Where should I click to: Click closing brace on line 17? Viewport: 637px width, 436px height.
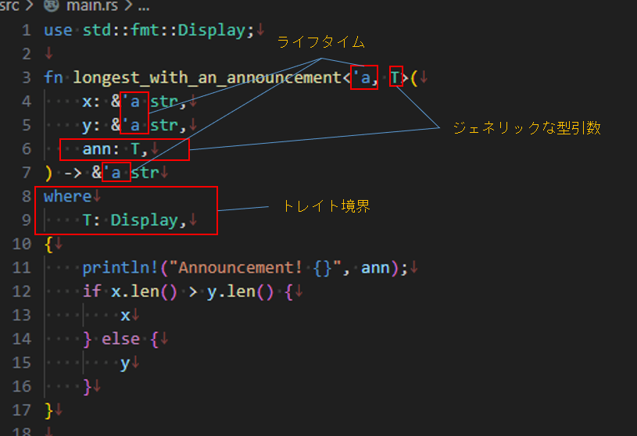click(x=48, y=410)
